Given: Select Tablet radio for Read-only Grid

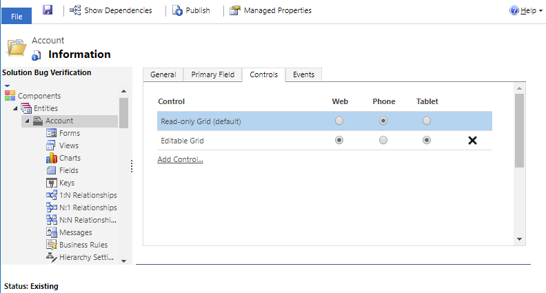Looking at the screenshot, I should 427,121.
